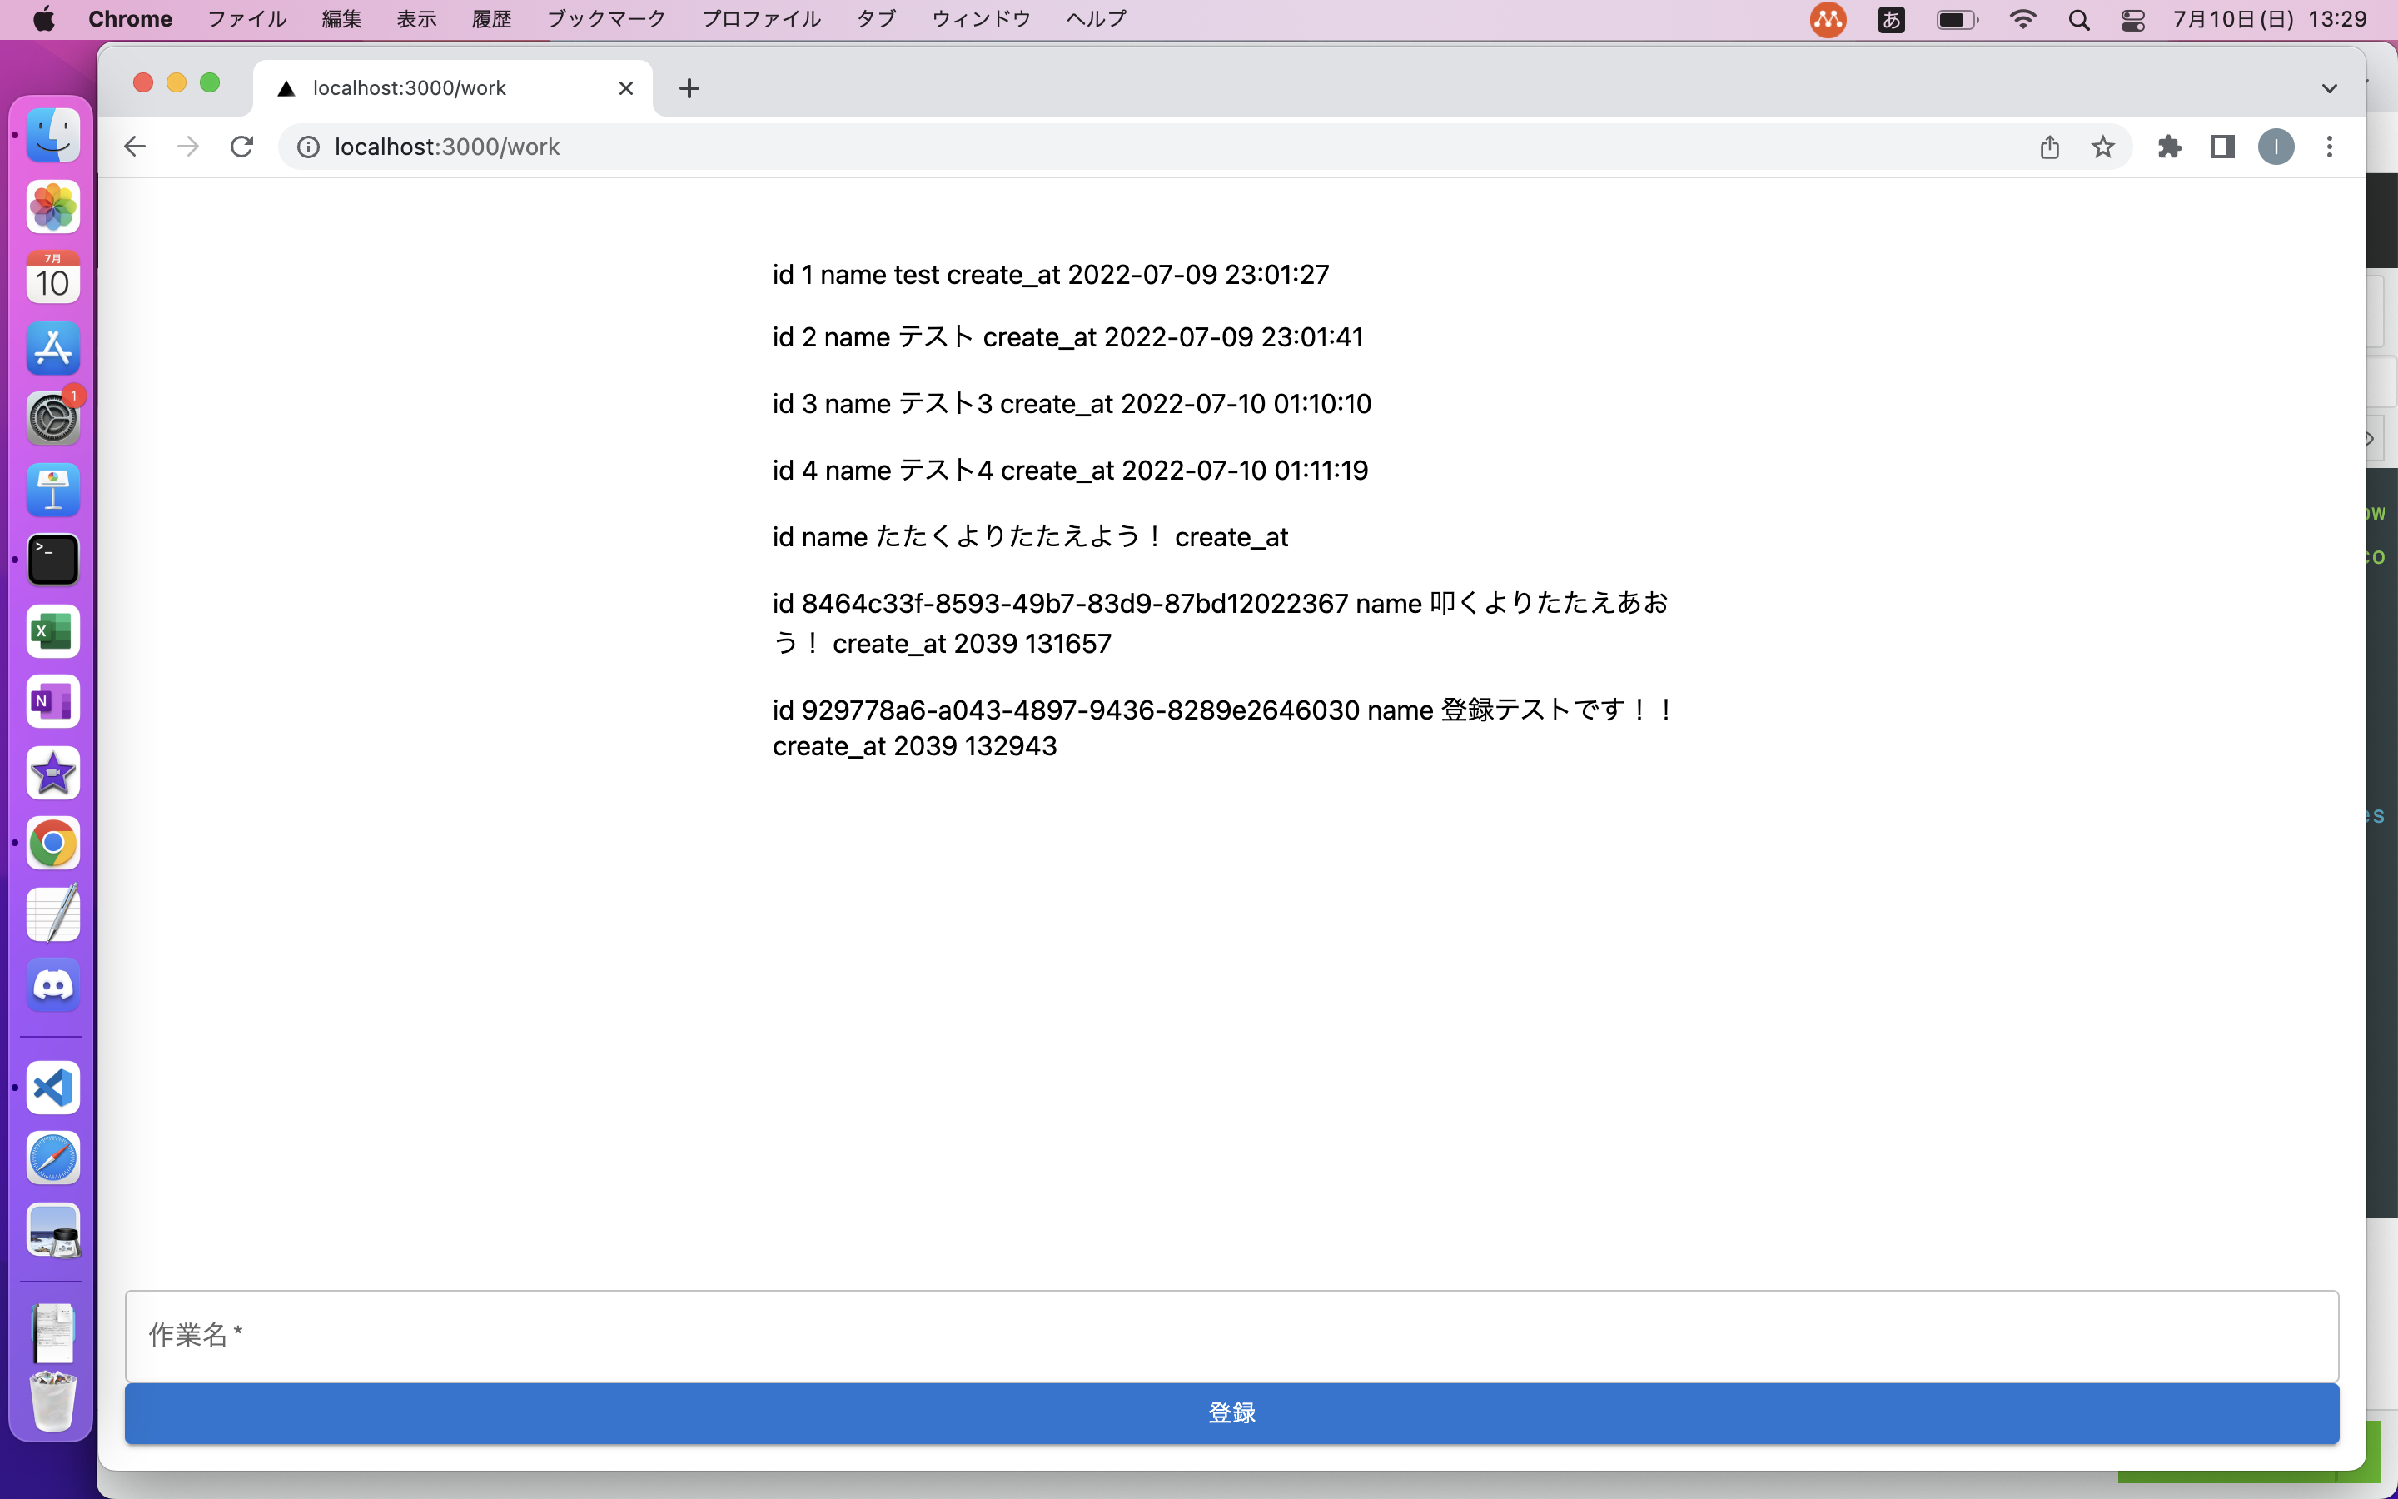Bookmark this page with the star icon
This screenshot has width=2398, height=1499.
[2102, 147]
